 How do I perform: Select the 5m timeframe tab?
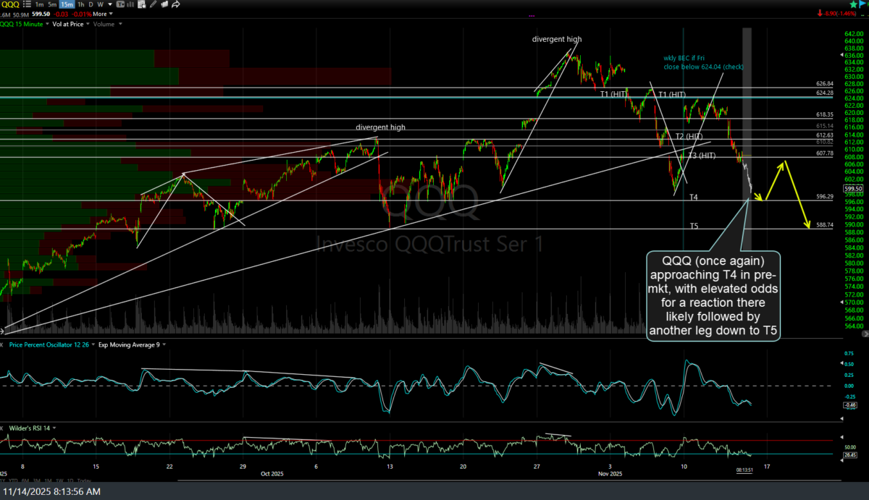click(52, 4)
